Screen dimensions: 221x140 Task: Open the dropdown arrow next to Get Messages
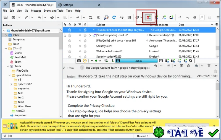coord(19,17)
